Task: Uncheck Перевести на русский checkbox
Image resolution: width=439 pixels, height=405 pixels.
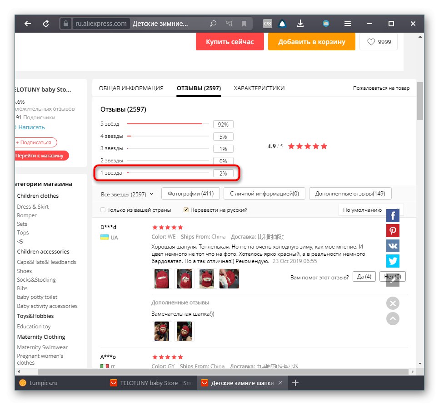Action: [x=186, y=210]
